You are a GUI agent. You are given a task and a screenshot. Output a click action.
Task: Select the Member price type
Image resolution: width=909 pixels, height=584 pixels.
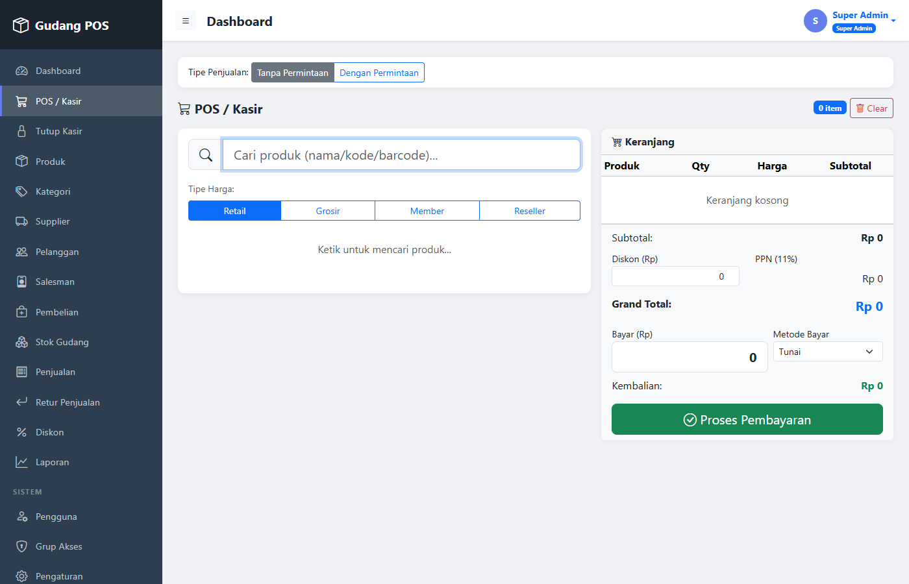click(x=427, y=211)
